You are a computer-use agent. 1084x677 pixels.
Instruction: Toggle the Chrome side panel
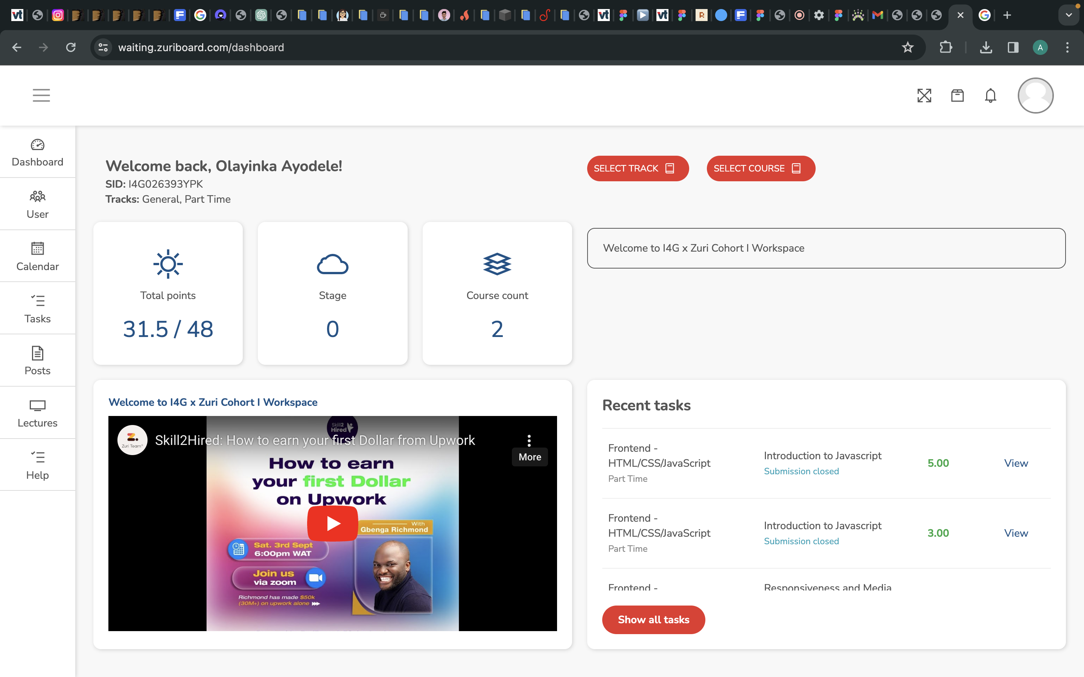click(1013, 47)
